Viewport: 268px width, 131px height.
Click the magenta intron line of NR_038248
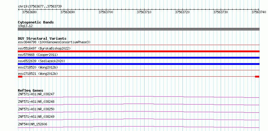click(139, 104)
